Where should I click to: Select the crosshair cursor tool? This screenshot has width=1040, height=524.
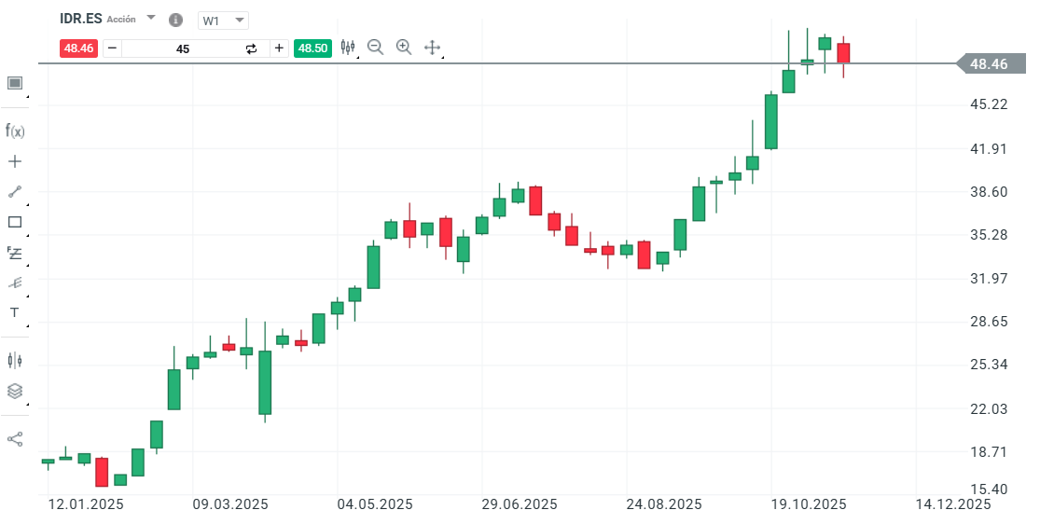pos(15,161)
